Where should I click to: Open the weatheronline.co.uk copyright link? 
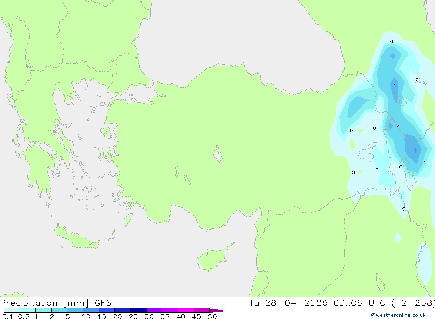[x=398, y=315]
